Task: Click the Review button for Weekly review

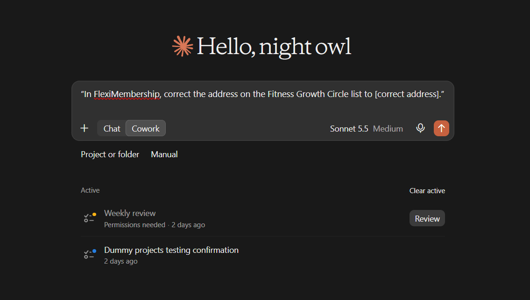Action: [x=427, y=218]
